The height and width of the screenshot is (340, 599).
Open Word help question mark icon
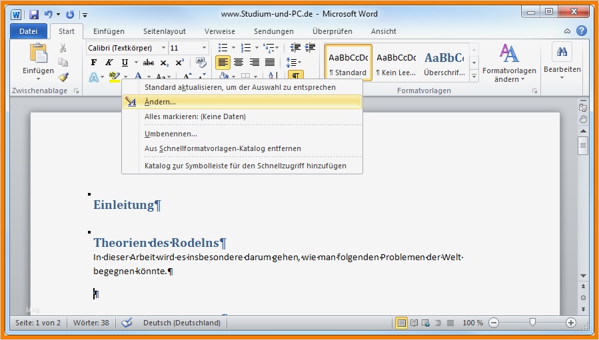point(582,31)
